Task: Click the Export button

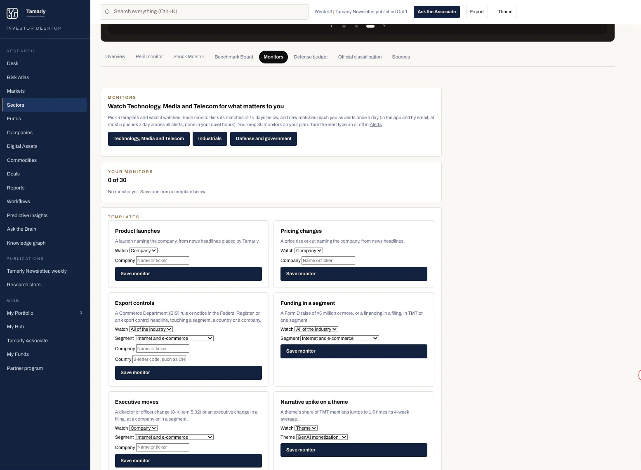Action: (x=477, y=12)
